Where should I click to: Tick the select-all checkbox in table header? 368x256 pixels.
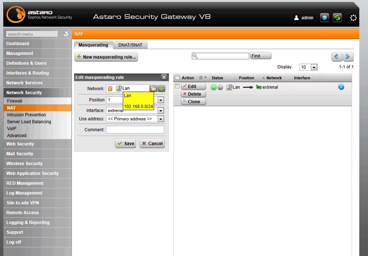pos(177,77)
